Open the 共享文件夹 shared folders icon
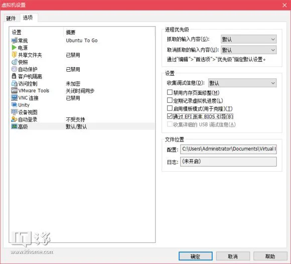The image size is (291, 264). (x=14, y=55)
